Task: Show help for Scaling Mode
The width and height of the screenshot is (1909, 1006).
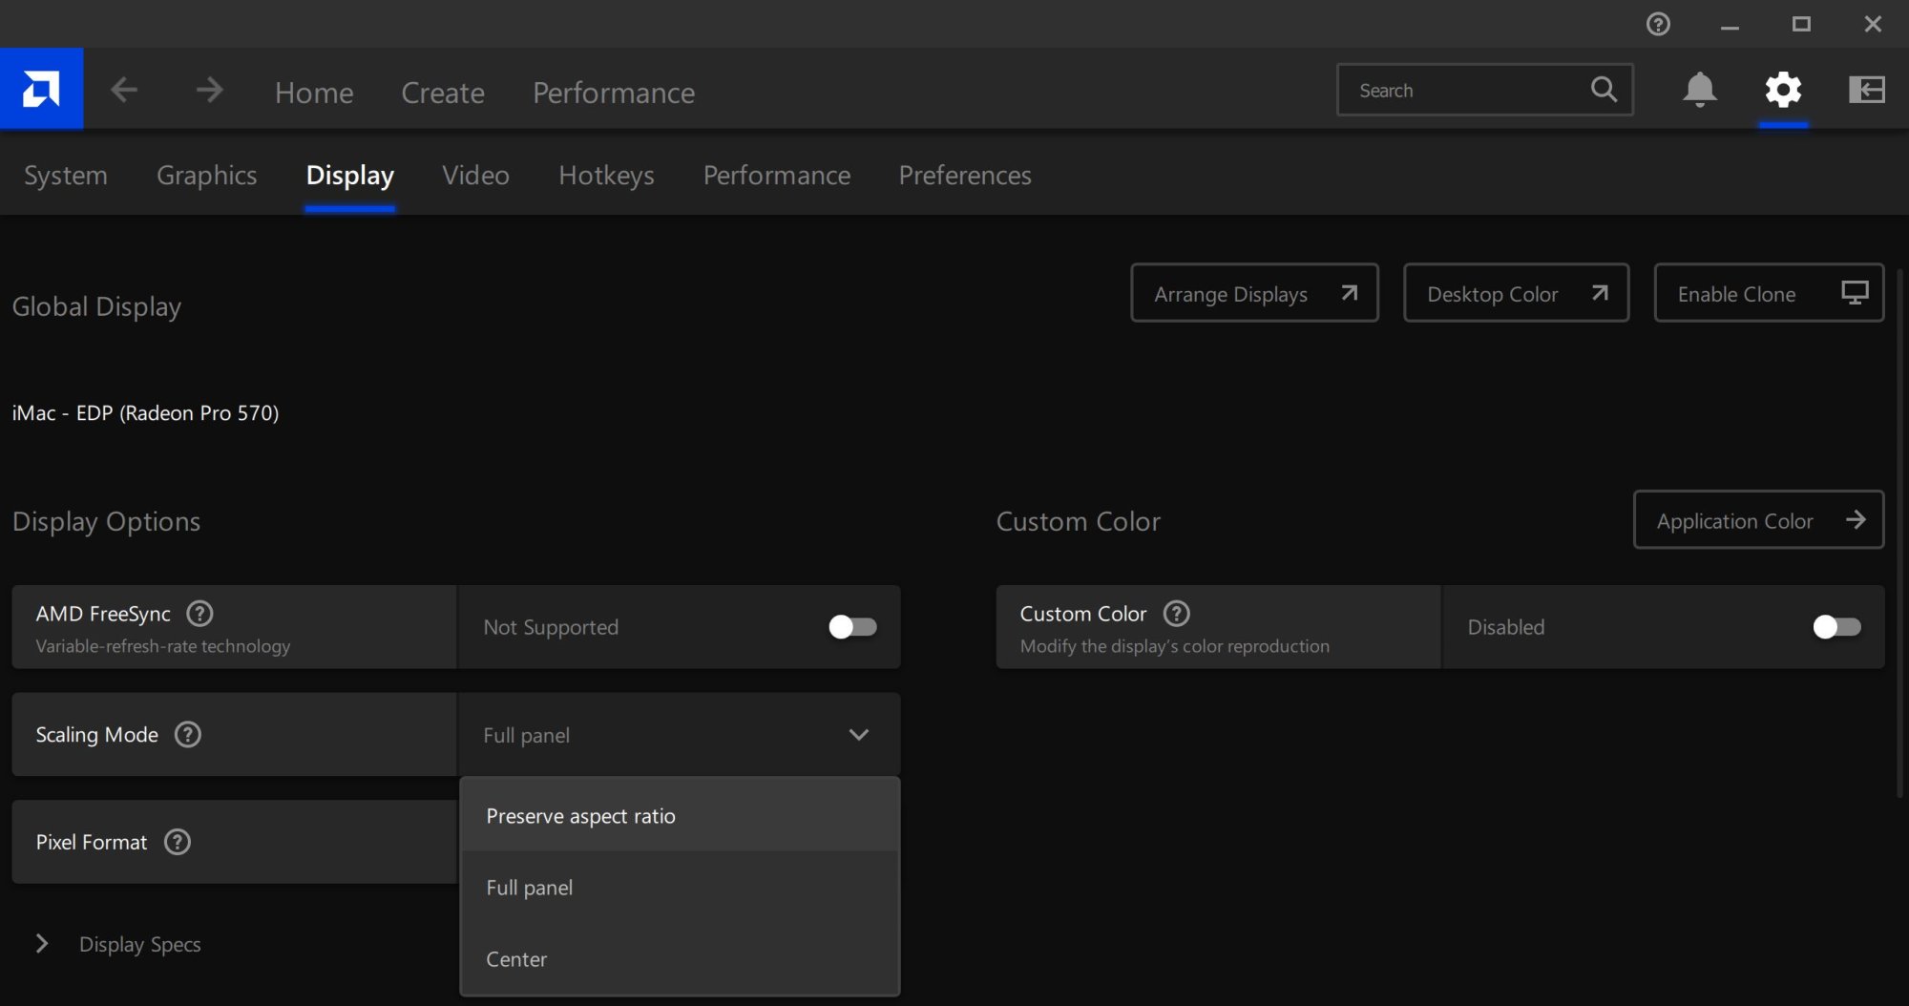Action: coord(188,734)
